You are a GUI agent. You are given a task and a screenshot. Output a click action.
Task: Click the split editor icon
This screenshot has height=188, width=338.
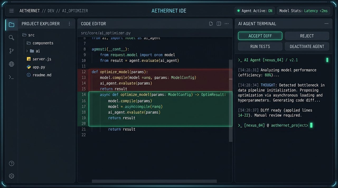(219, 24)
